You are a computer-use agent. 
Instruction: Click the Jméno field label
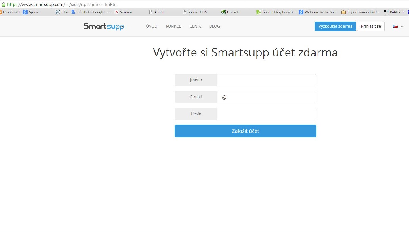click(196, 80)
